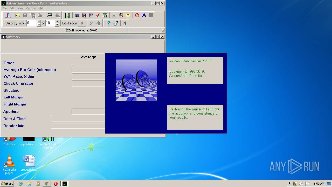The image size is (332, 187).
Task: Click the Axicon Linear Verifier 2.2.8.0 version text
Action: coord(191,61)
